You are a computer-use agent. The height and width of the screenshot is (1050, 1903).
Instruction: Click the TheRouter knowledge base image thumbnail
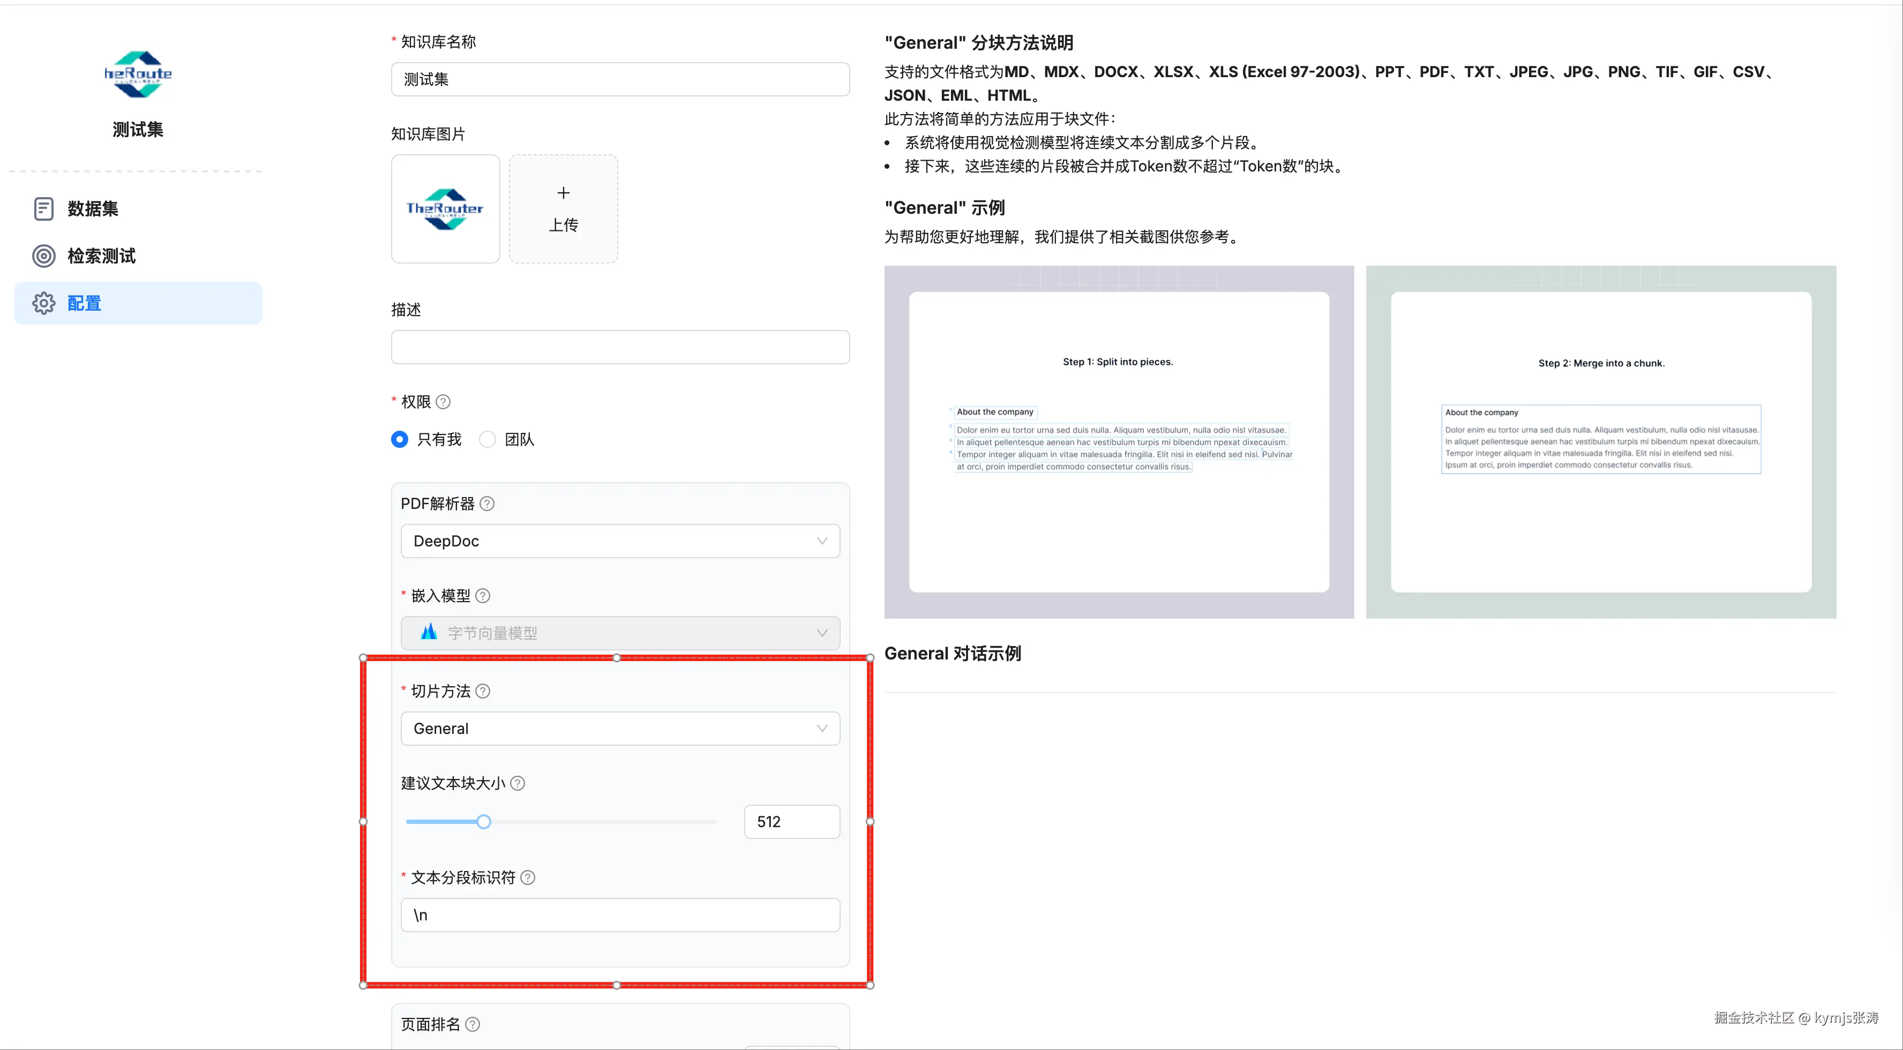click(x=445, y=208)
